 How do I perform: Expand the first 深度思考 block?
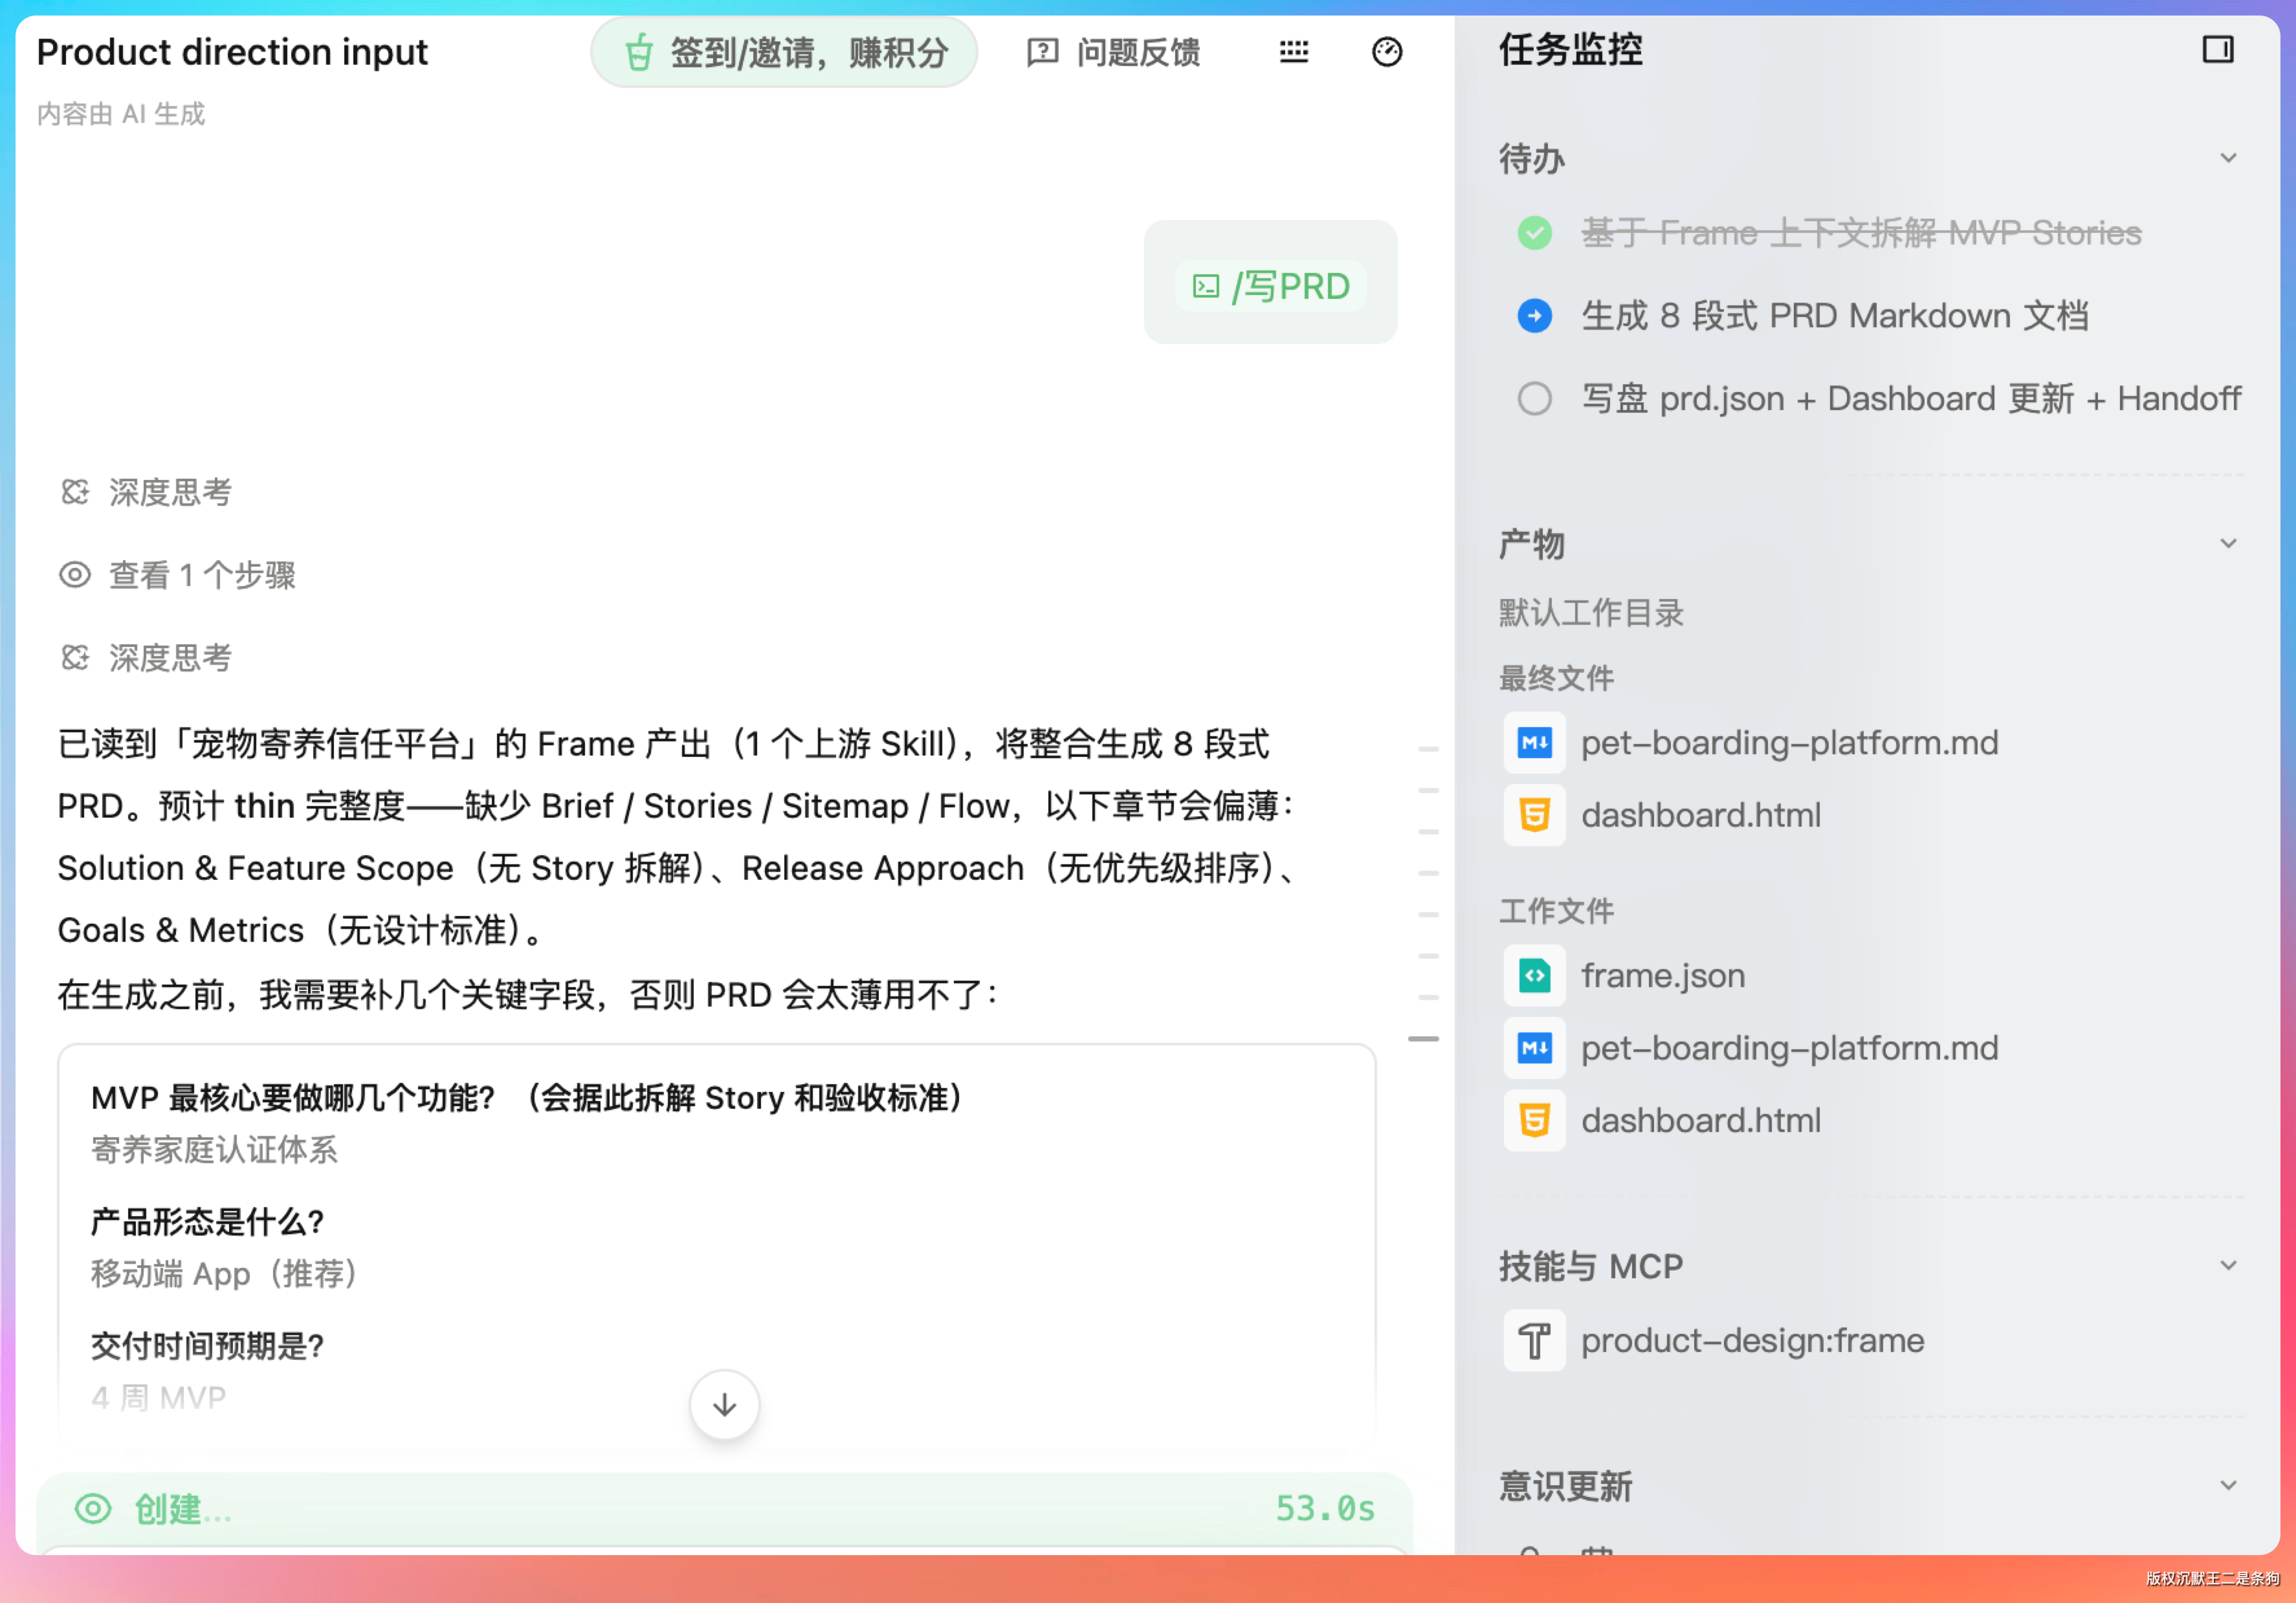146,492
